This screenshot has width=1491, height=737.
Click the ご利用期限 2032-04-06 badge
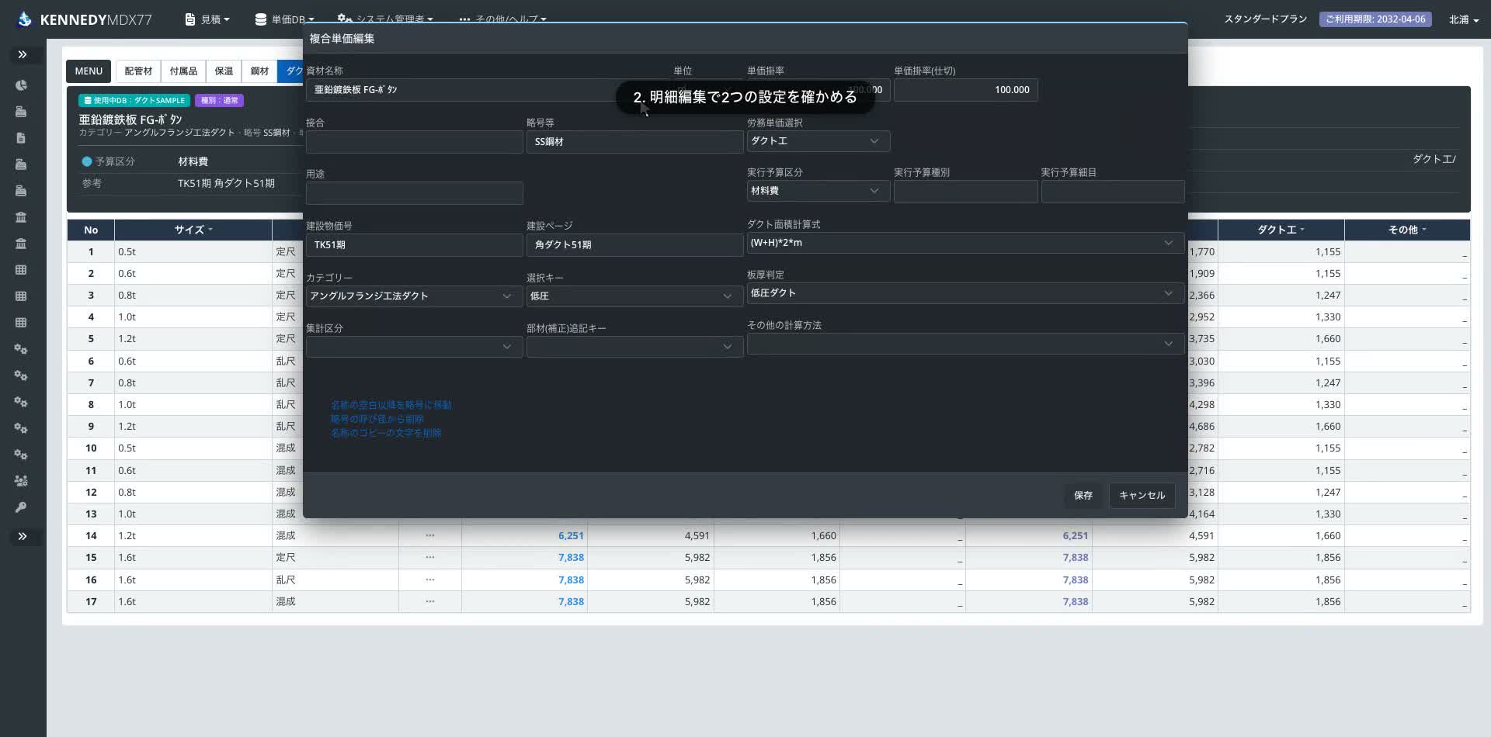[x=1375, y=19]
